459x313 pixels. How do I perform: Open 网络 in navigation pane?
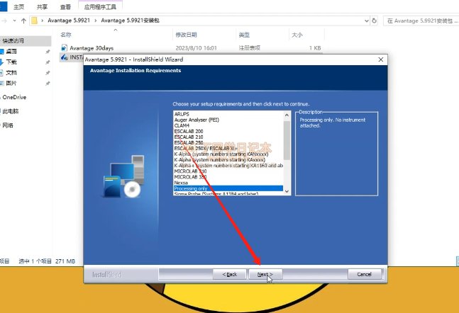8,125
